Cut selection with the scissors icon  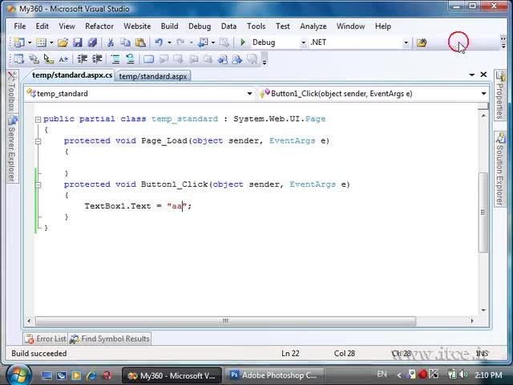(111, 43)
